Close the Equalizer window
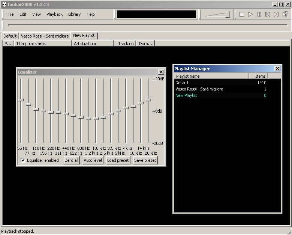 pyautogui.click(x=161, y=72)
